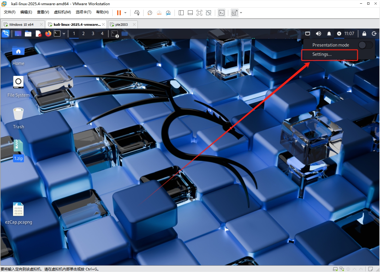
Task: Open the ezCap.pcapng desktop file
Action: click(19, 209)
